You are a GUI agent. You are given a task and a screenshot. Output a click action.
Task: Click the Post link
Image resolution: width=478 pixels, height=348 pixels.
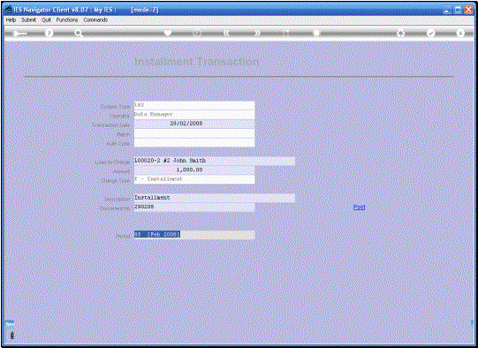pyautogui.click(x=359, y=208)
